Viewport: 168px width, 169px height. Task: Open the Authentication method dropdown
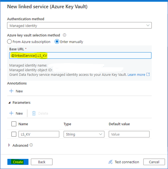(79, 25)
